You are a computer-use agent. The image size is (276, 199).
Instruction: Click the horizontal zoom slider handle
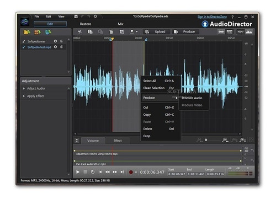click(206, 140)
